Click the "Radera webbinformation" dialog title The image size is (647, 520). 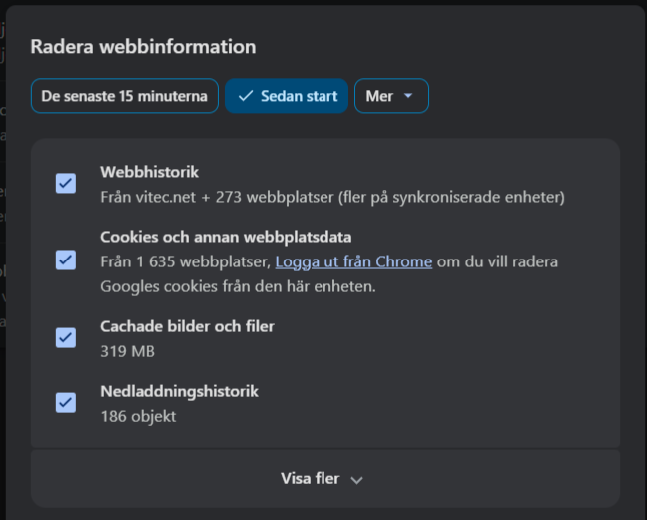[143, 47]
